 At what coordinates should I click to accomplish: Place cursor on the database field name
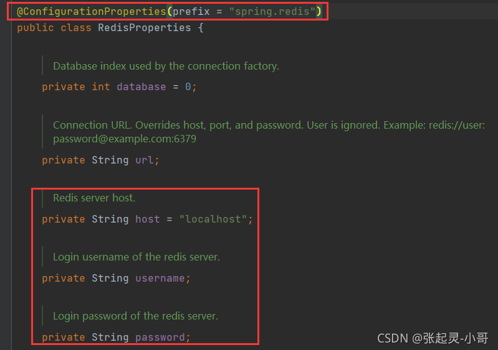click(x=141, y=87)
